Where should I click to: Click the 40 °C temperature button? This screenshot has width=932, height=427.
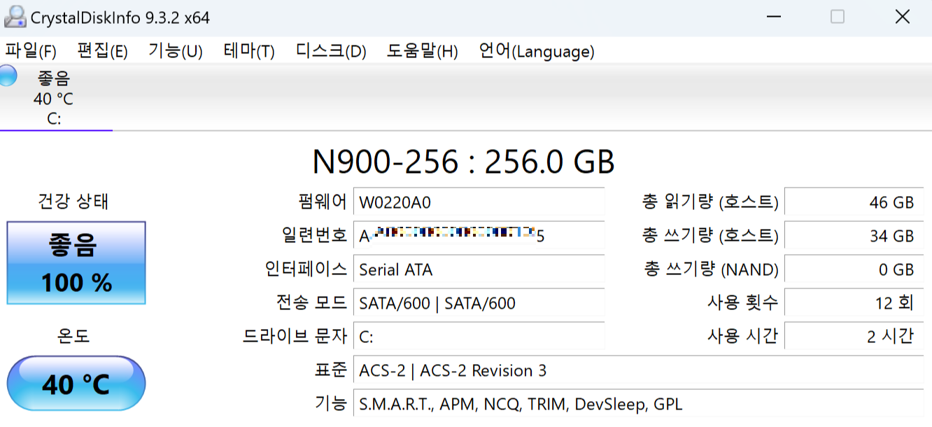tap(76, 384)
